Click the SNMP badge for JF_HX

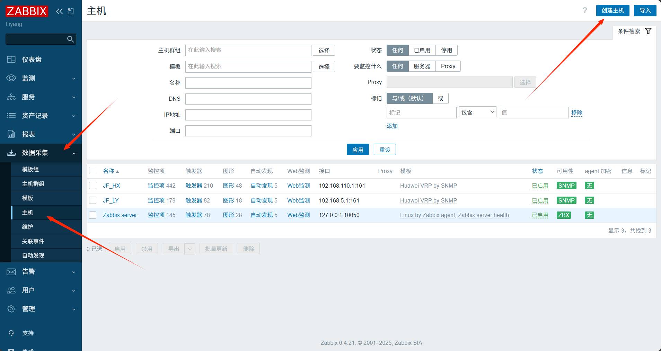[x=566, y=186]
